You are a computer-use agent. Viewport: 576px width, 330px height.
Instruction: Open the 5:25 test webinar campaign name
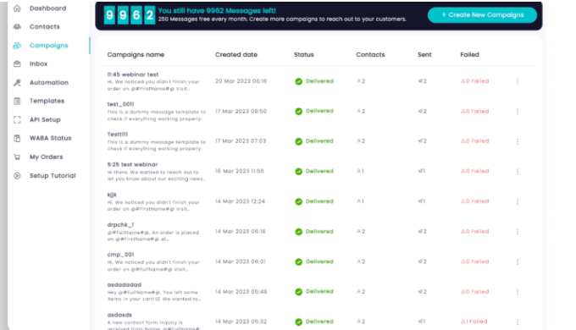tap(132, 164)
